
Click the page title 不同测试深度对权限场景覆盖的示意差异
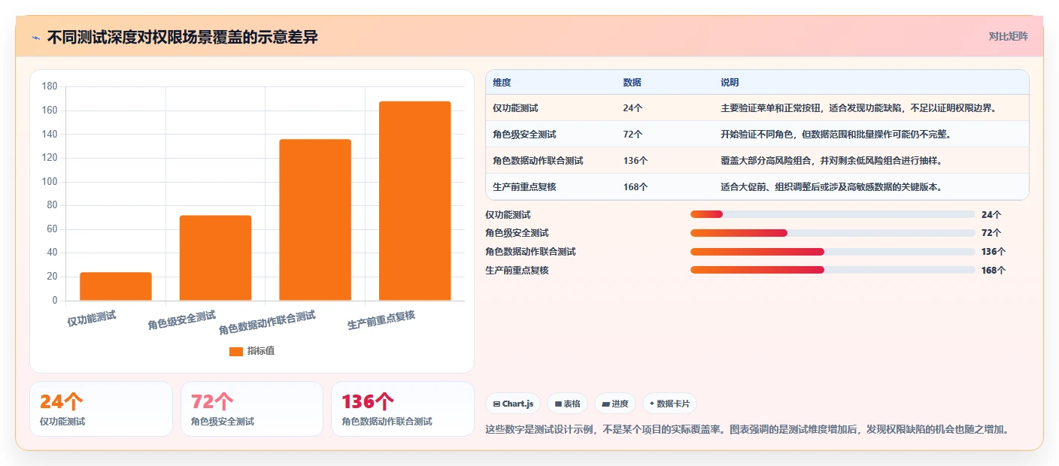[182, 38]
